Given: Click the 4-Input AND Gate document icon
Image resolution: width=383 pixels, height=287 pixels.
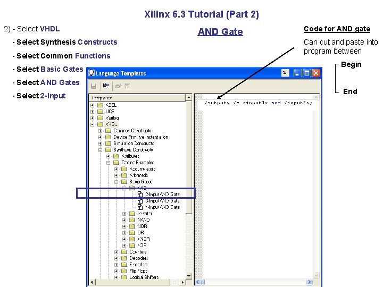Looking at the screenshot, I should [140, 207].
